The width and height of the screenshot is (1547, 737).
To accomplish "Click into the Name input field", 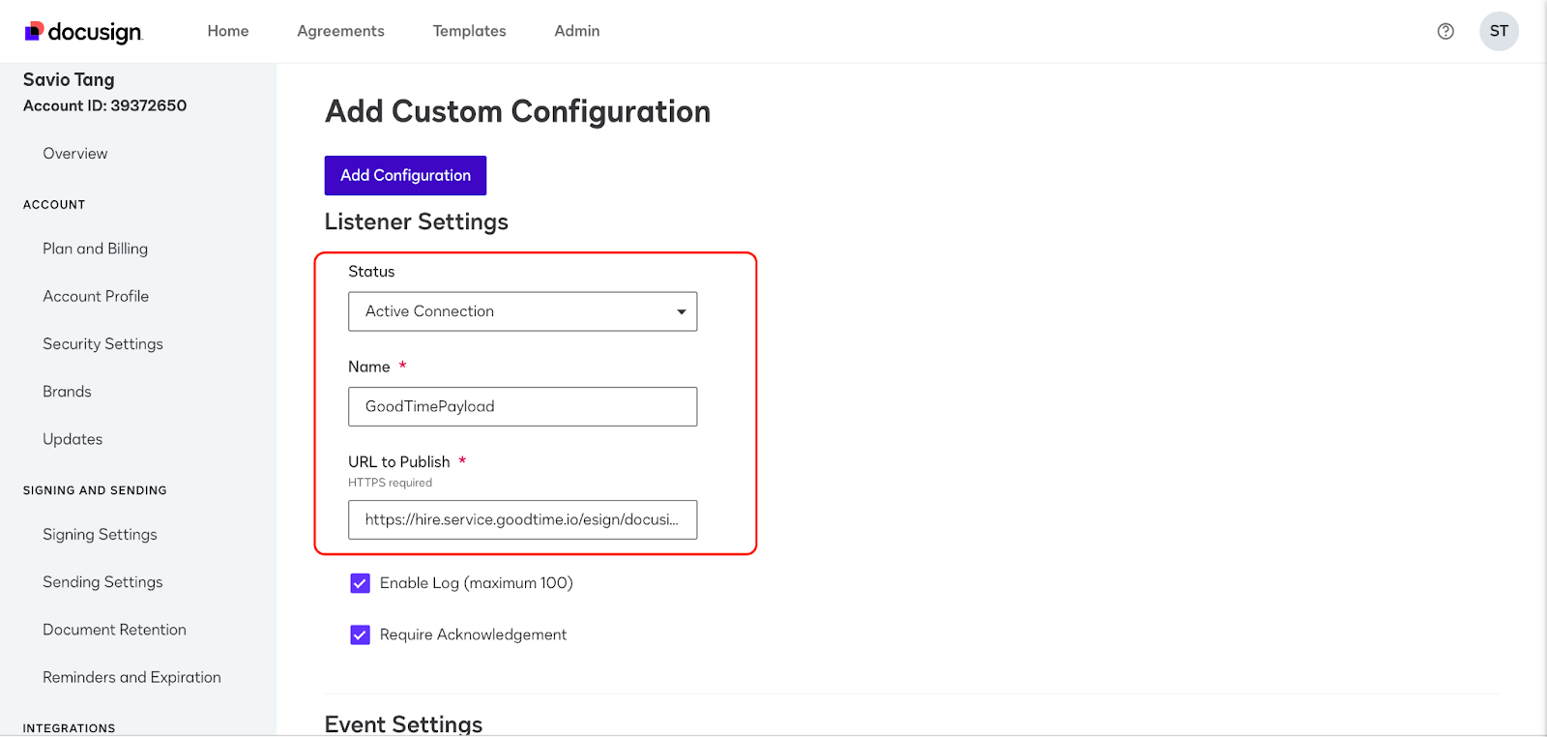I will 522,406.
